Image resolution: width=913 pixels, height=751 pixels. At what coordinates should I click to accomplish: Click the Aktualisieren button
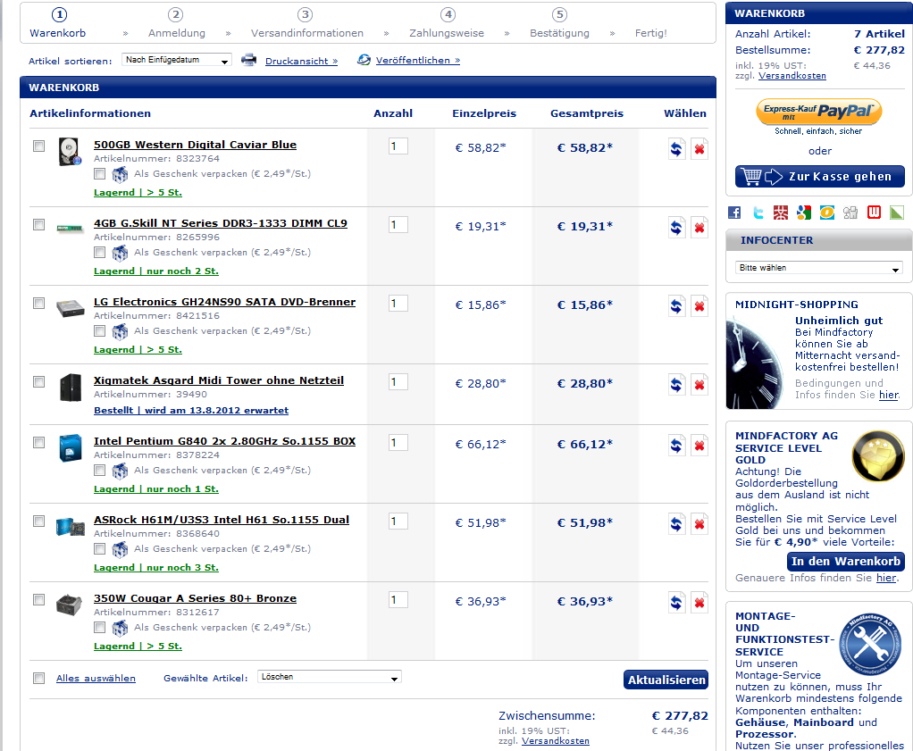coord(666,680)
